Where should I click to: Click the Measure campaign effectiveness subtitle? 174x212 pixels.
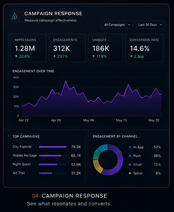click(50, 21)
